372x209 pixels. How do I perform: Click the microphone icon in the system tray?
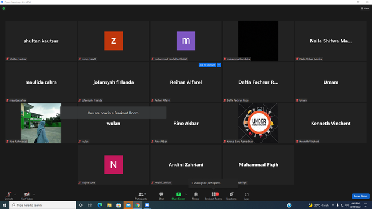click(337, 205)
